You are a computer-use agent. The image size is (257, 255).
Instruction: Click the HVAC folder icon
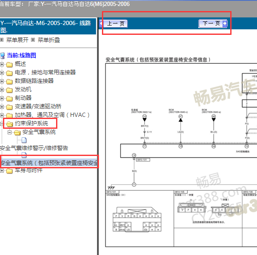(x=9, y=116)
